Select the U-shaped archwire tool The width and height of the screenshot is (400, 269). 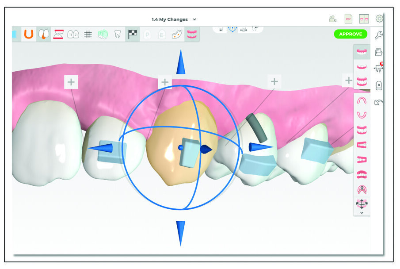pos(27,33)
